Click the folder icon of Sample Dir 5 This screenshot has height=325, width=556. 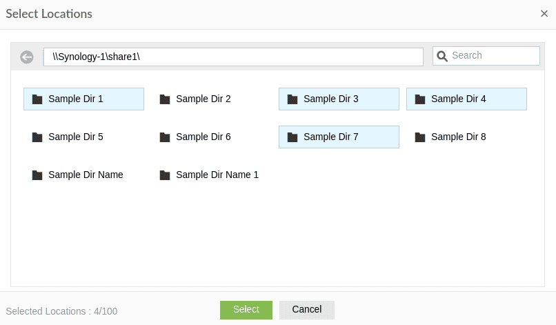click(37, 137)
